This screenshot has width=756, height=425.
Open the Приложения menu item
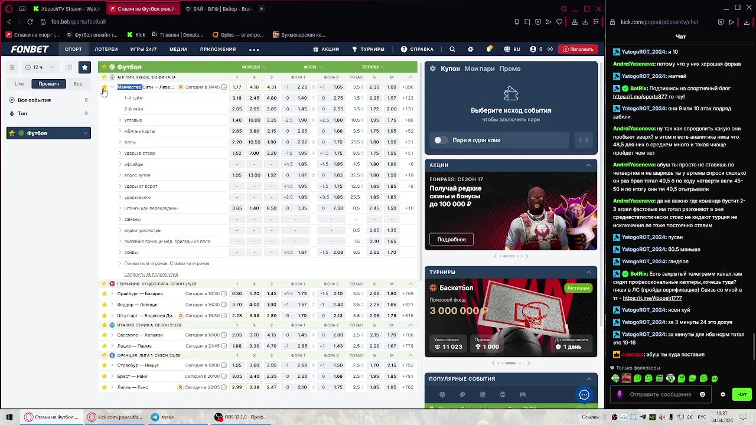pos(218,50)
